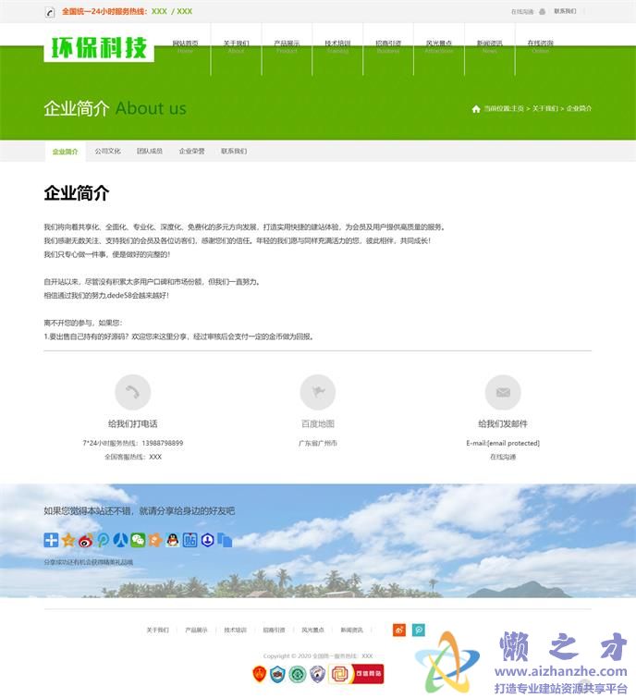This screenshot has height=698, width=636.
Task: Click the purple shield certification badge
Action: pos(317,674)
